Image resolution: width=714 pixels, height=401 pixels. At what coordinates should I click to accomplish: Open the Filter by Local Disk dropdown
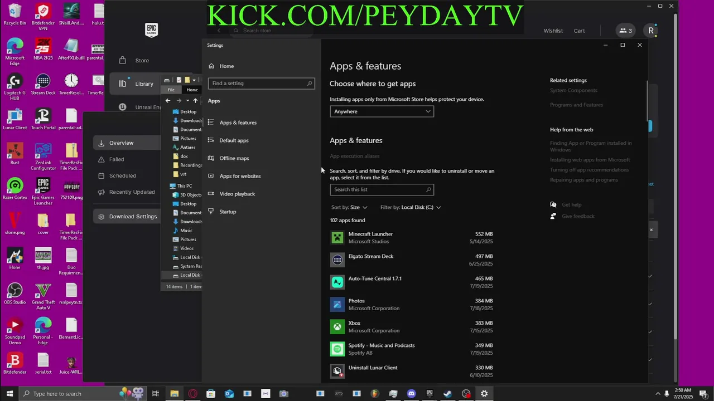(411, 207)
